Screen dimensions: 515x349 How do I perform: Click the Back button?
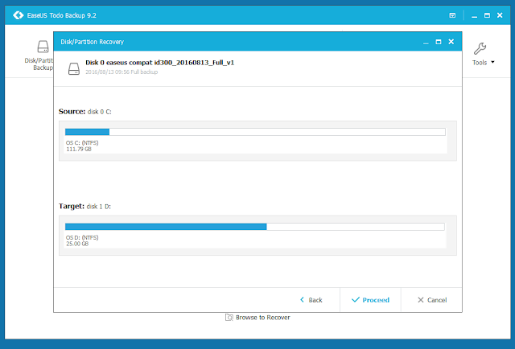coord(311,300)
